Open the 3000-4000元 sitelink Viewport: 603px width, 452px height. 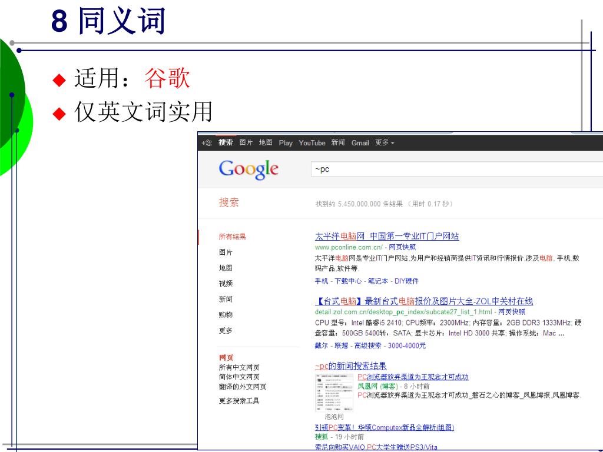click(406, 345)
